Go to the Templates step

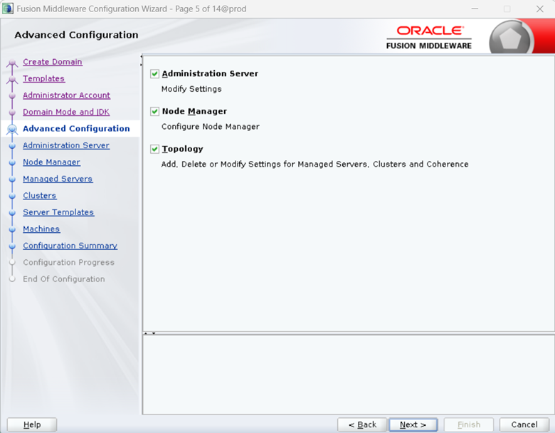point(43,78)
